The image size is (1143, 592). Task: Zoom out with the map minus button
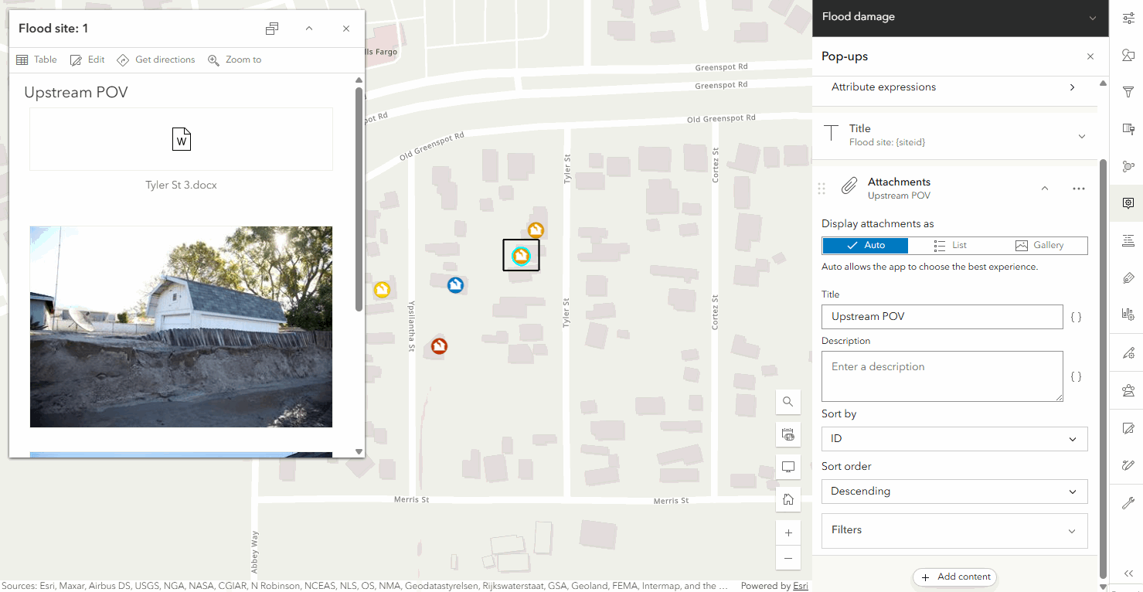click(788, 558)
